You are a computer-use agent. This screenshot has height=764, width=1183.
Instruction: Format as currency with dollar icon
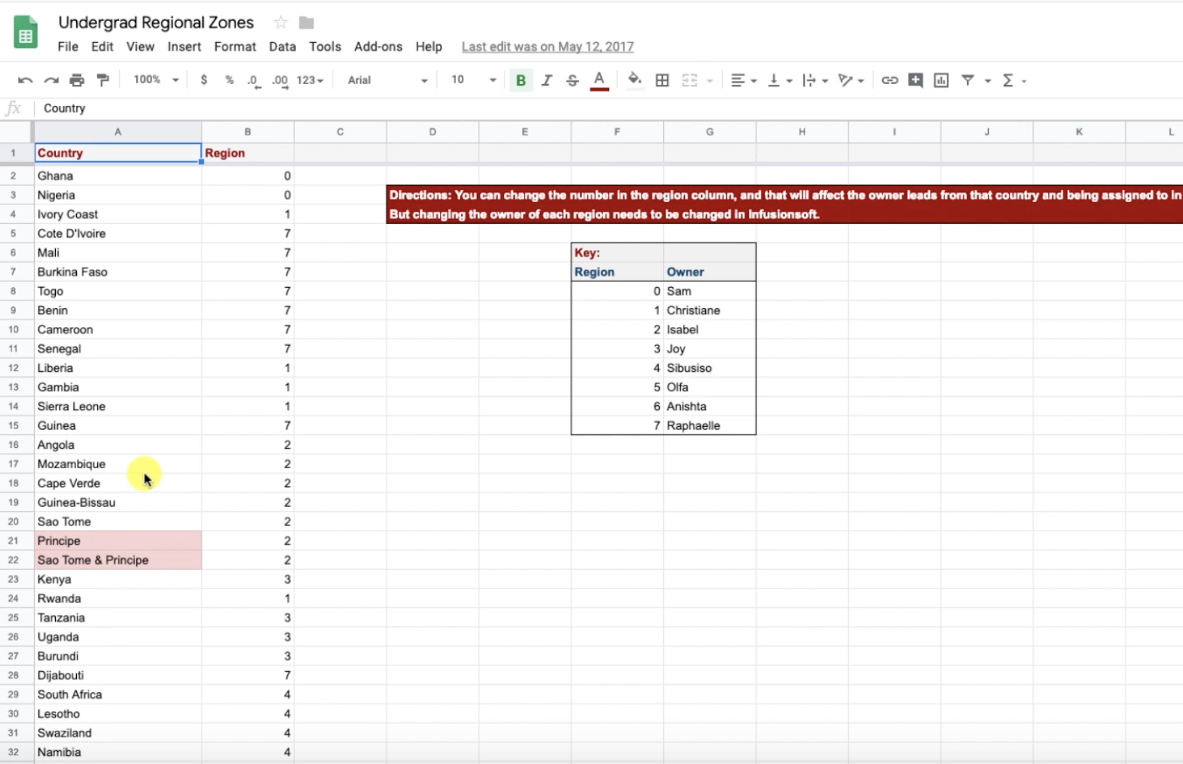[204, 80]
